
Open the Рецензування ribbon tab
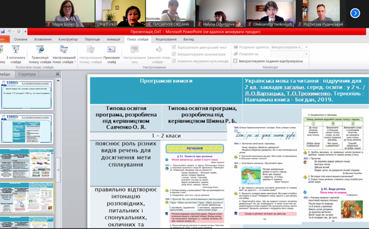point(166,39)
